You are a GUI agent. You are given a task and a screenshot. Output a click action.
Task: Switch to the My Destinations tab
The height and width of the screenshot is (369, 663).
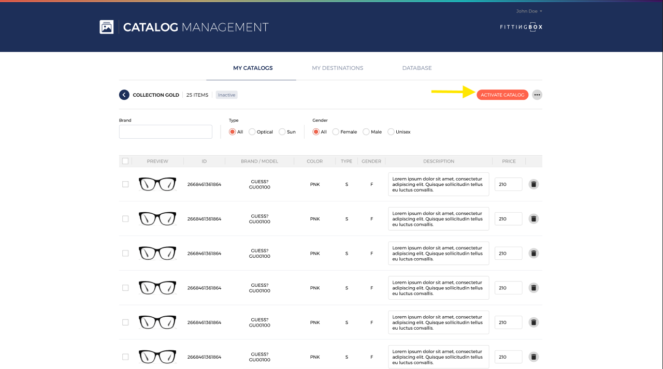pos(337,68)
